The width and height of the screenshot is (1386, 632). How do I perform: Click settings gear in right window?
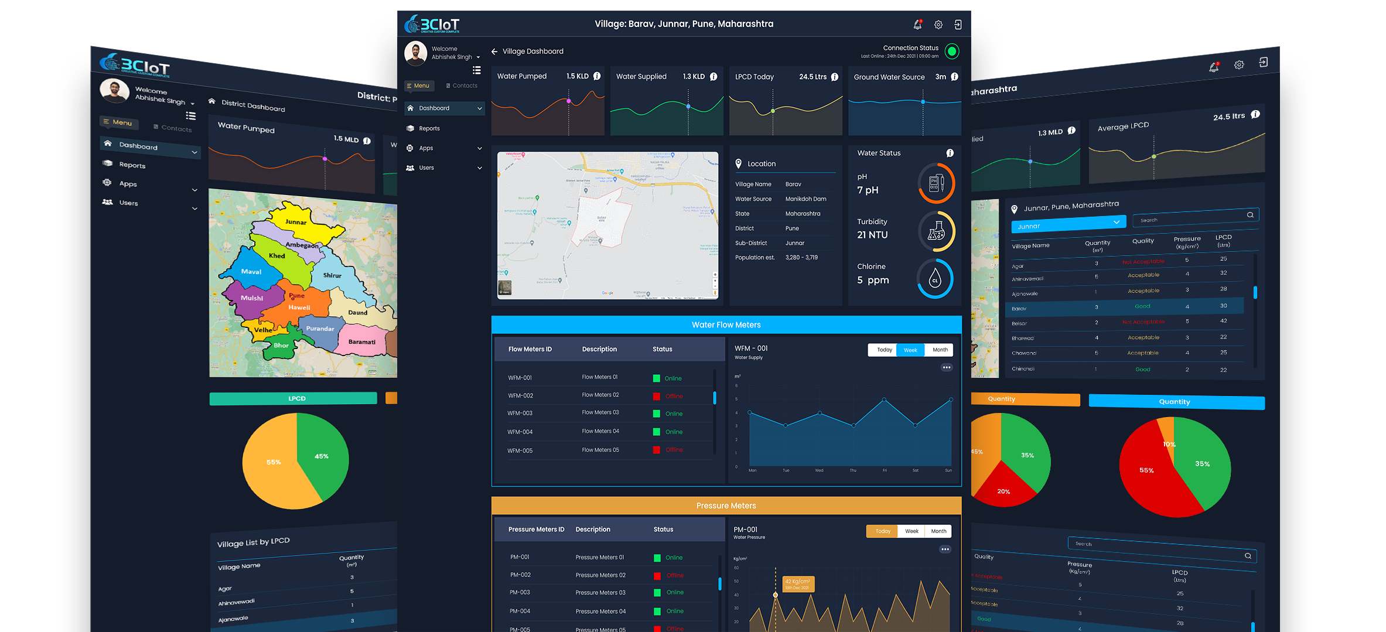click(1239, 65)
